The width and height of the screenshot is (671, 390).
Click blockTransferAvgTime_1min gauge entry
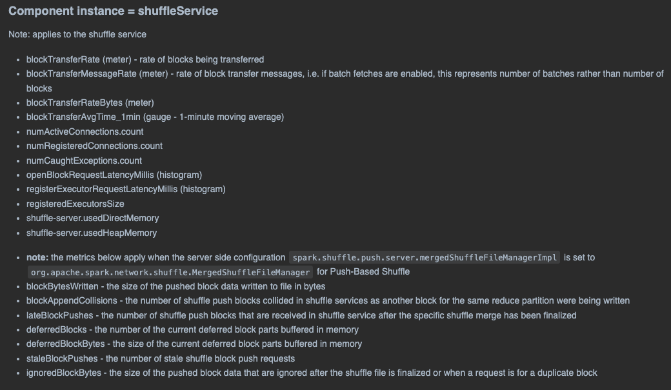point(155,117)
